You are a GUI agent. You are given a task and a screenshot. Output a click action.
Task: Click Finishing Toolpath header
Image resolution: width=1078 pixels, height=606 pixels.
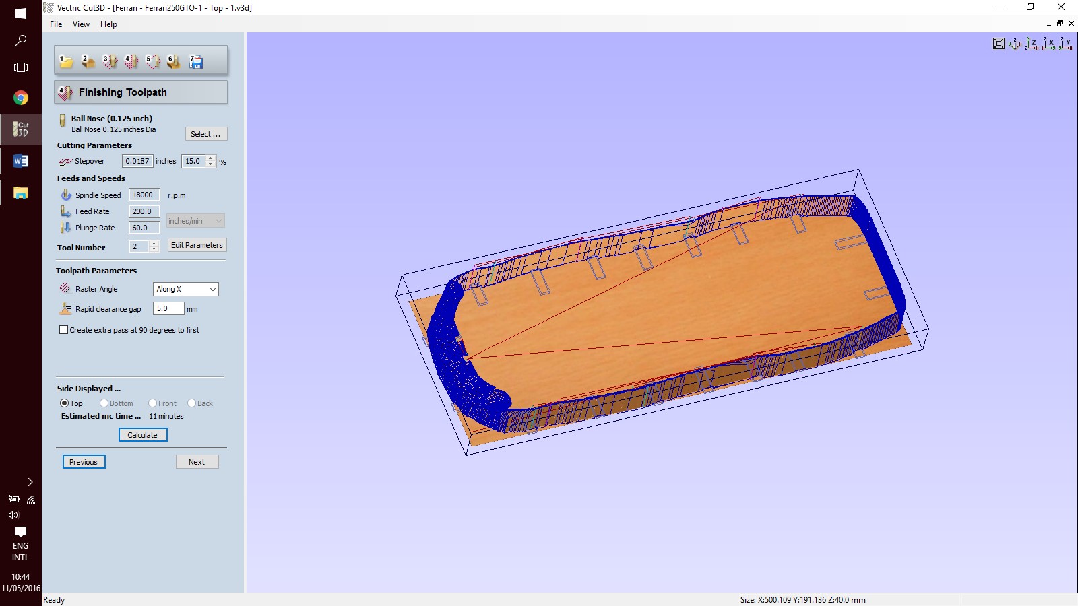(x=141, y=92)
